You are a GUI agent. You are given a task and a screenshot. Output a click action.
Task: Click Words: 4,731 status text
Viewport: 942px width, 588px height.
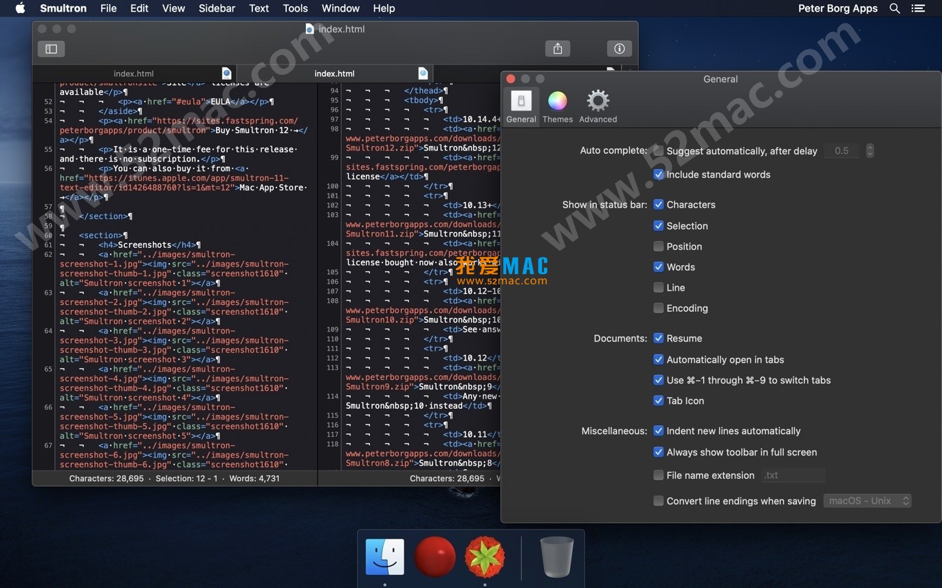tap(254, 478)
